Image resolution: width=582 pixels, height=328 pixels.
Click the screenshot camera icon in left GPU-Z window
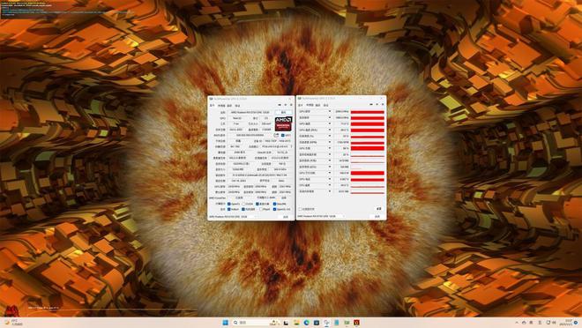[280, 105]
